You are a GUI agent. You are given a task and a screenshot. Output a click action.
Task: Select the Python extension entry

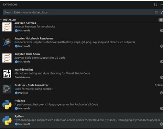(81, 120)
